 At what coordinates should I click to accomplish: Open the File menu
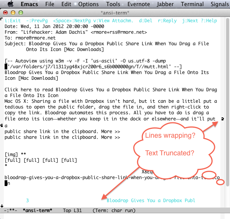pyautogui.click(x=50, y=4)
